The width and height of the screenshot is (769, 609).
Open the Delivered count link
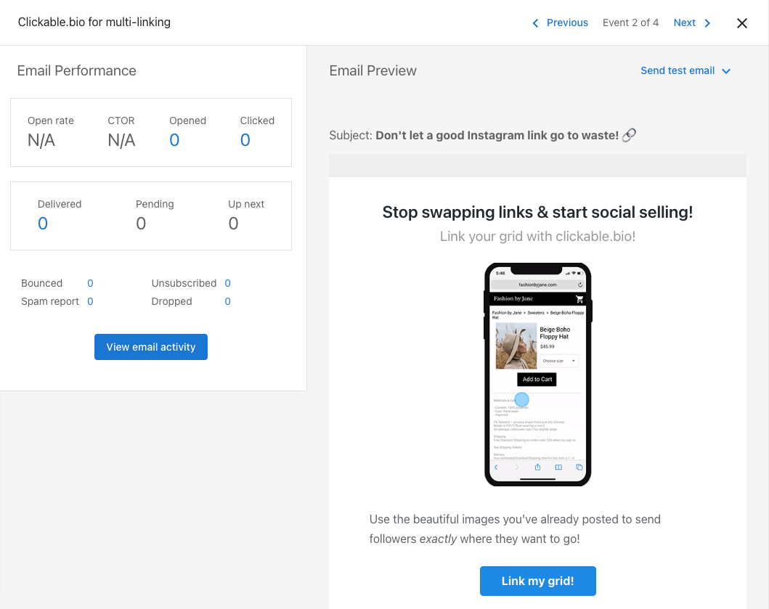pyautogui.click(x=43, y=224)
